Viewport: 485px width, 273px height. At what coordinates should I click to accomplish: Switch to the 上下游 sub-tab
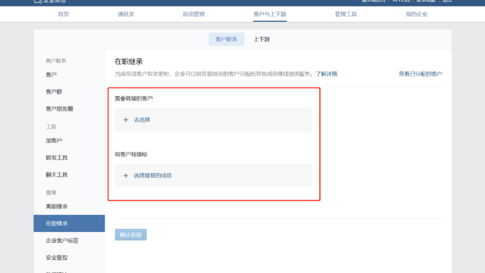coord(262,39)
